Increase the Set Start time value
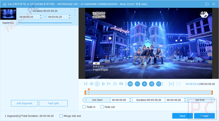The image size is (219, 121). point(130,99)
